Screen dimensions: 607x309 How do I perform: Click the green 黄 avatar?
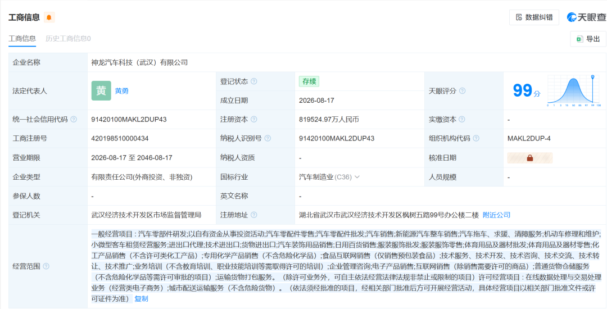[101, 91]
